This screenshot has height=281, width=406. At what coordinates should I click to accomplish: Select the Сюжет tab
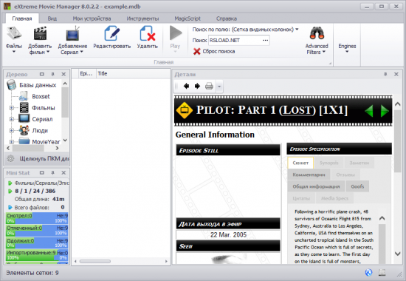click(300, 163)
